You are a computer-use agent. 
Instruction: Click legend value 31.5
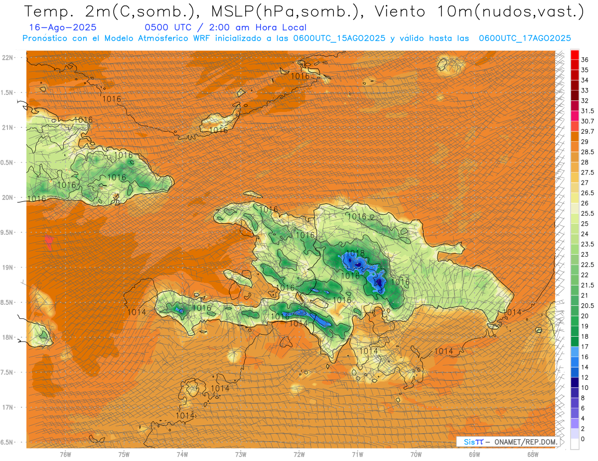pyautogui.click(x=588, y=111)
